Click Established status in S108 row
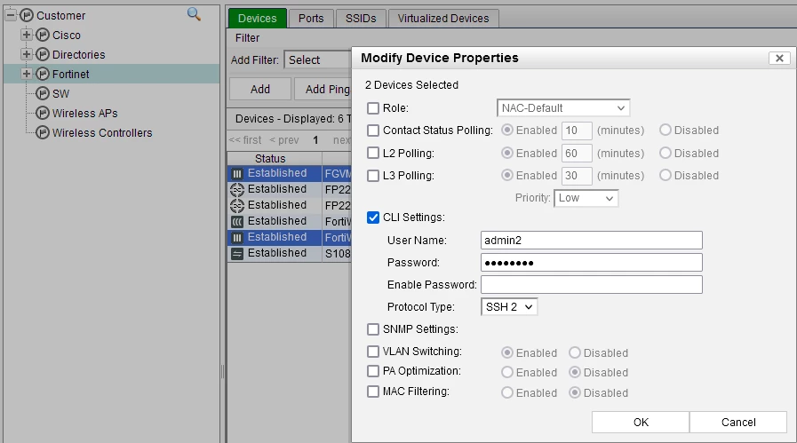Image resolution: width=797 pixels, height=443 pixels. 277,253
